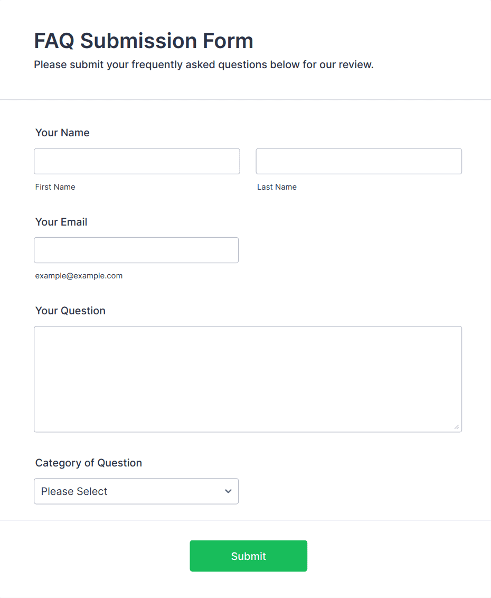The height and width of the screenshot is (598, 491).
Task: Click the 'Please Select' placeholder text
Action: click(74, 491)
